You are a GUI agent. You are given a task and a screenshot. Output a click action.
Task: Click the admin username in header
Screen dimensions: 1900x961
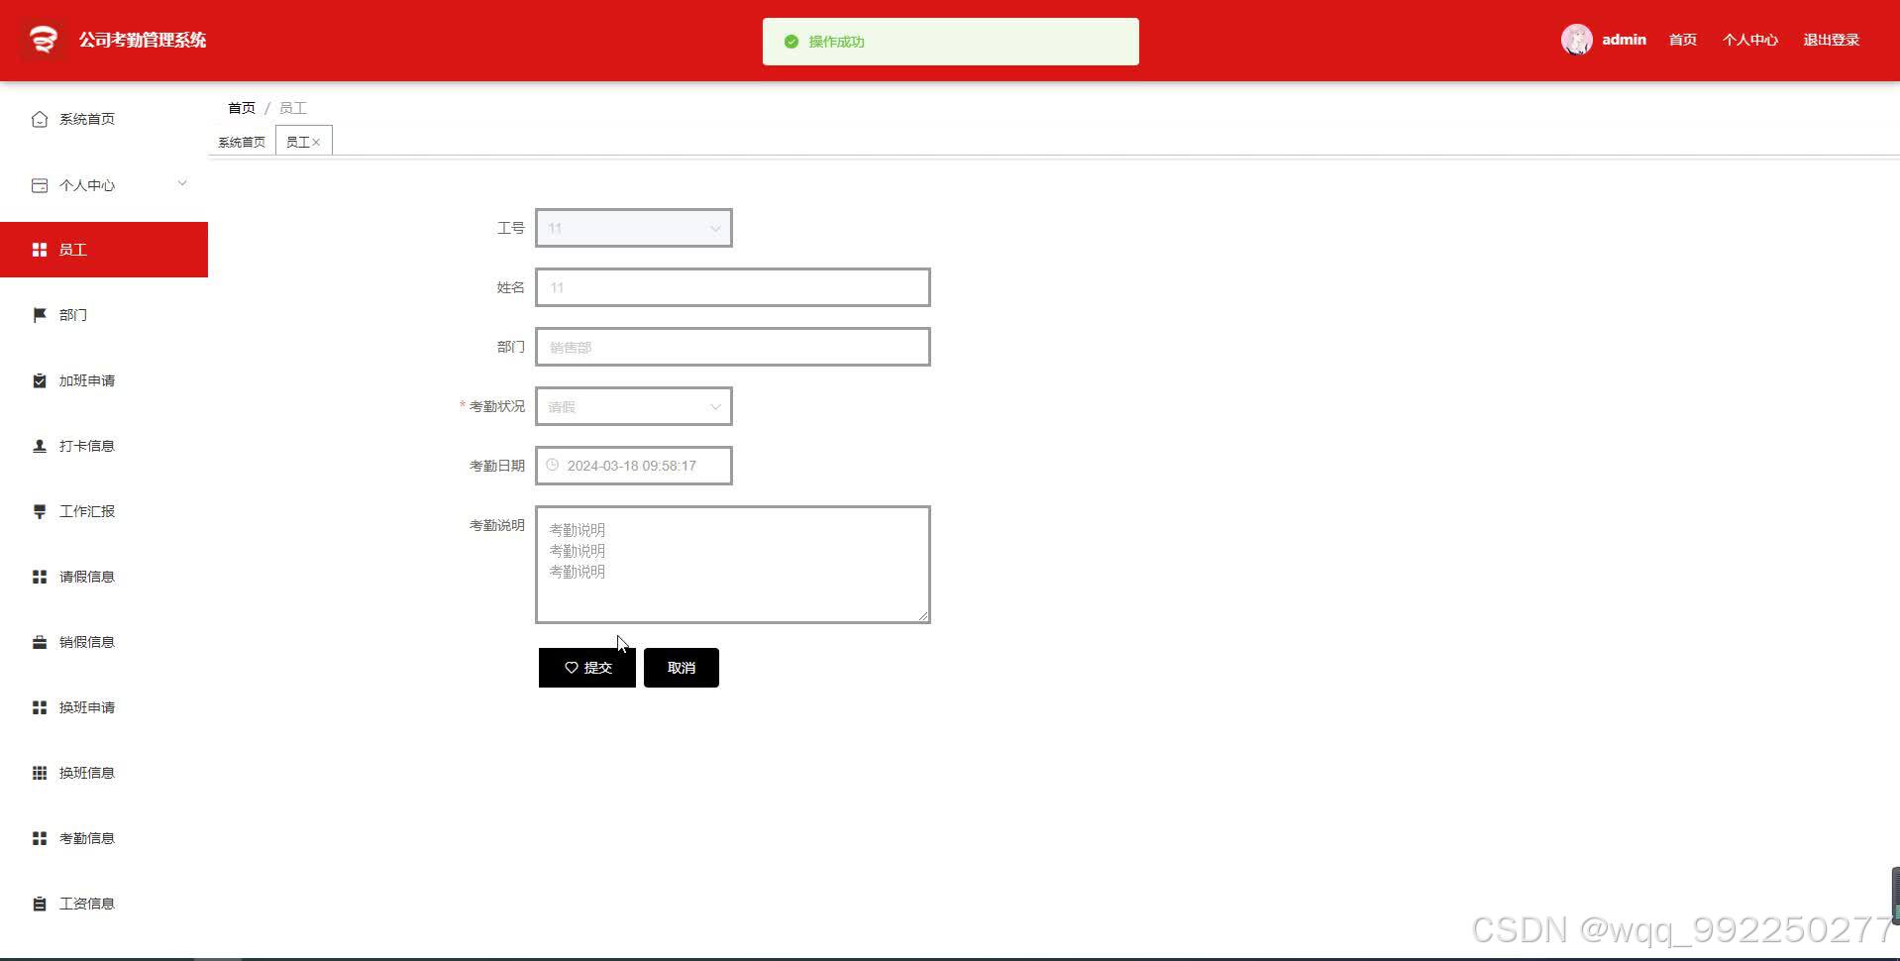tap(1624, 40)
